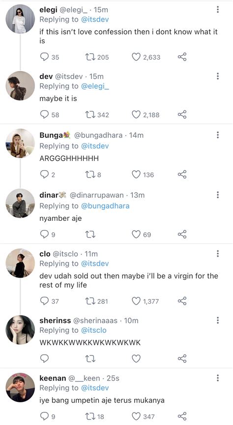233x425 pixels.
Task: Open three-dot menu on Bunga's tweet
Action: 218,135
